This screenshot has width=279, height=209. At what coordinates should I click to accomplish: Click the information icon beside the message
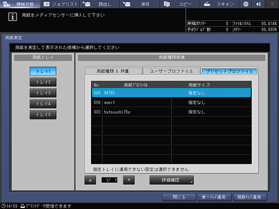coord(12,17)
